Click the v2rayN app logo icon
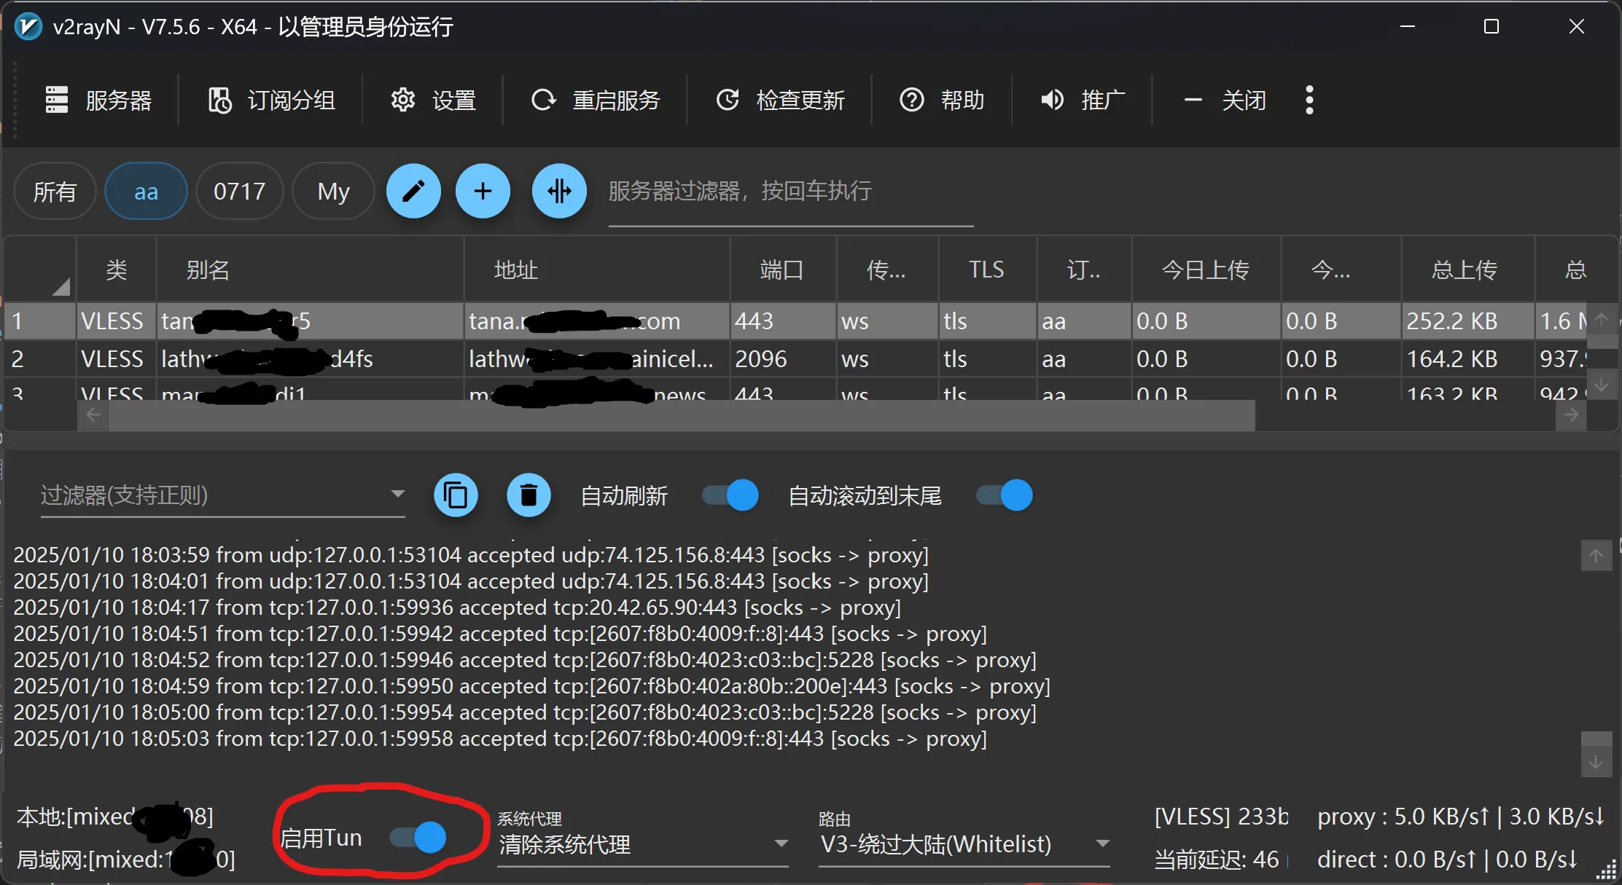Screen dimensions: 1622x885 click(28, 27)
